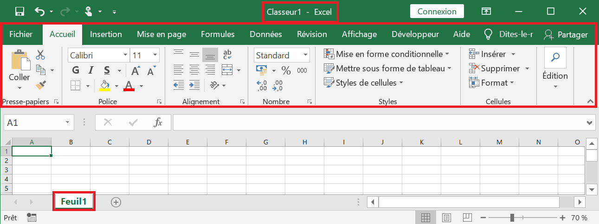599x224 pixels.
Task: Move the zoom slider handle
Action: (512, 218)
